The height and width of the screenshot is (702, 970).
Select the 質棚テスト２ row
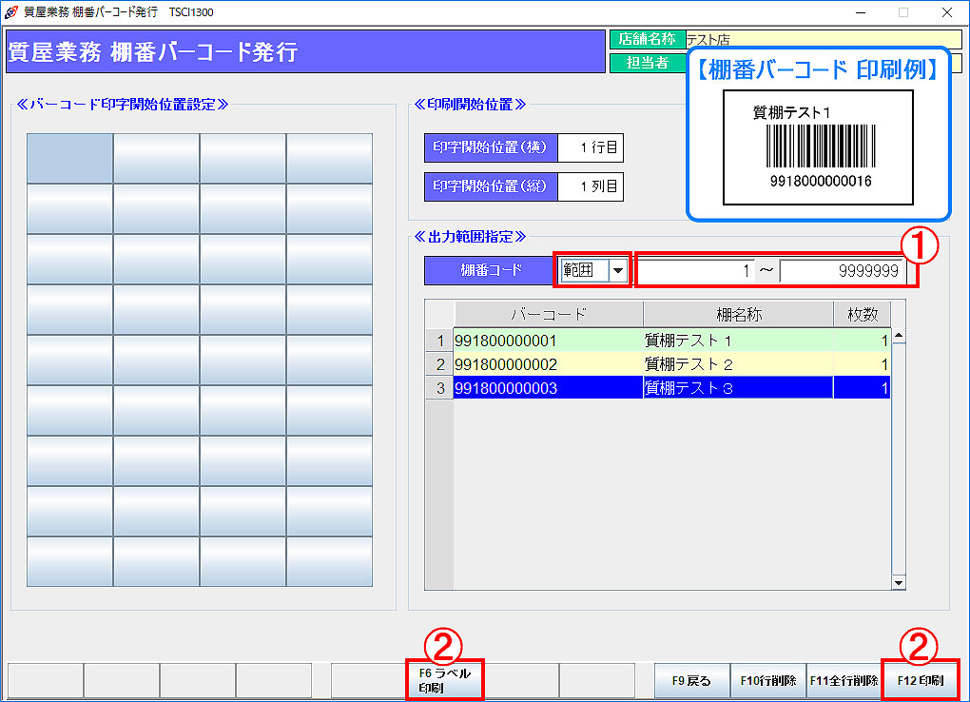coord(737,364)
